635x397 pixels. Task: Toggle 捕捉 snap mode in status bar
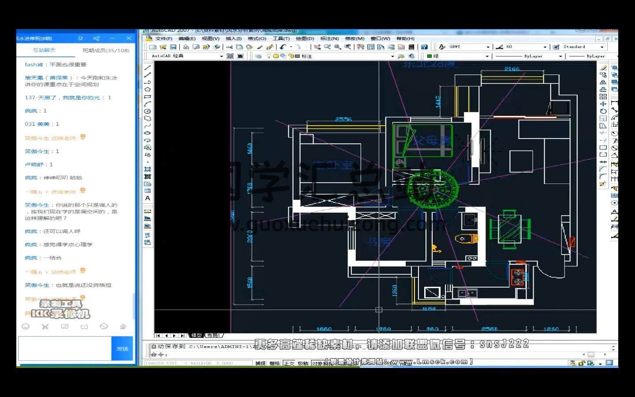point(260,363)
